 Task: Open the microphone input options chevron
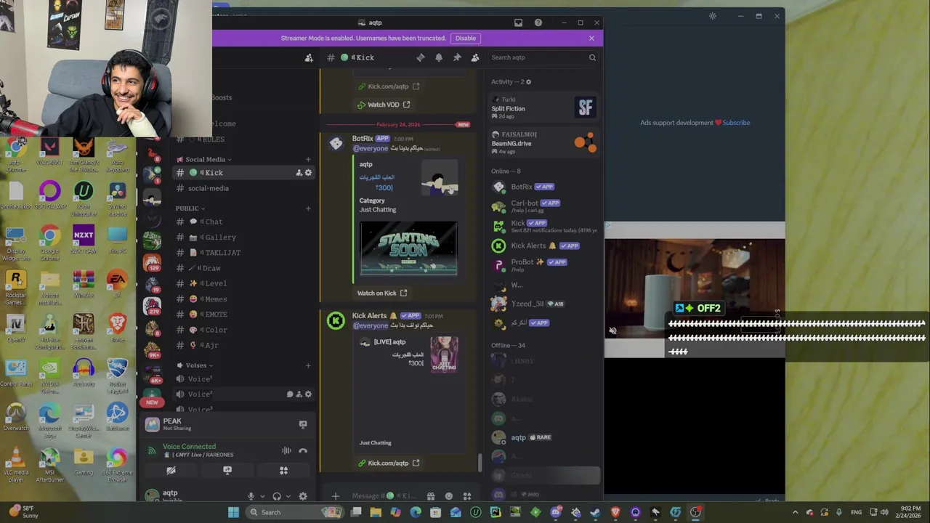[x=262, y=496]
